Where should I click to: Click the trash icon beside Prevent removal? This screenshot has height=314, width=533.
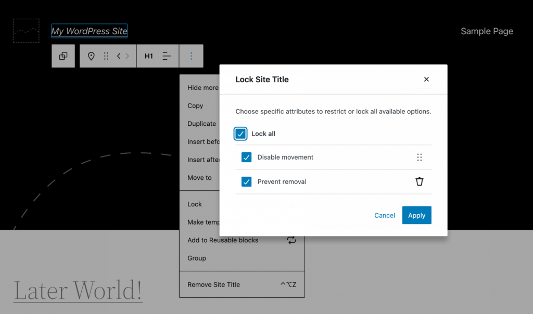coord(419,181)
